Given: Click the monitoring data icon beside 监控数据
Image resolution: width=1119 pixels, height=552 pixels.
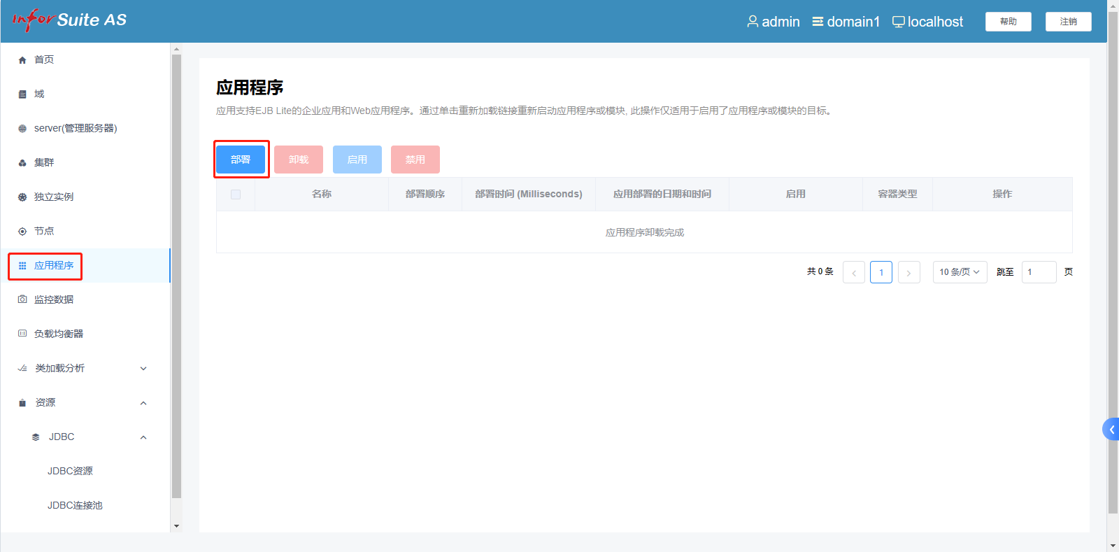Looking at the screenshot, I should click(x=22, y=299).
